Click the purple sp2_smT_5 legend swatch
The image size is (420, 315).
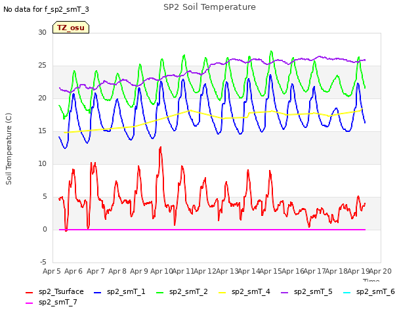tap(284, 293)
